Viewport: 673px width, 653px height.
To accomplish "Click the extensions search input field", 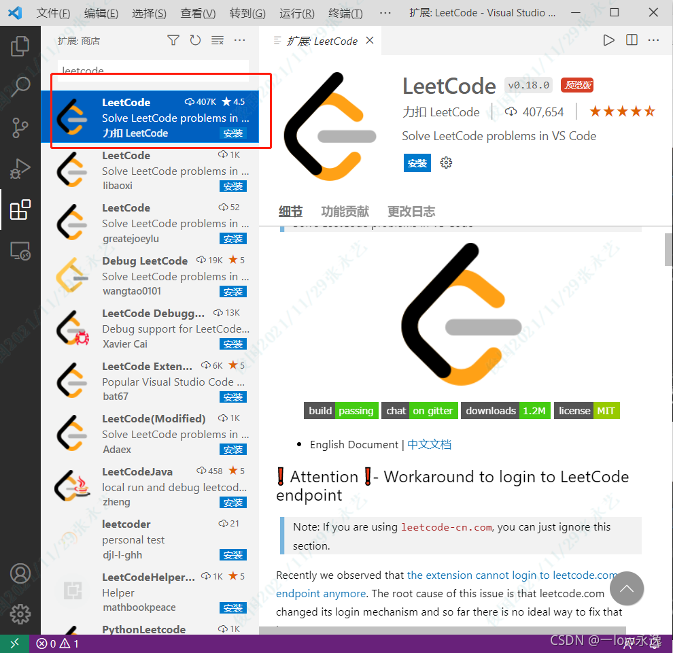I will 153,71.
